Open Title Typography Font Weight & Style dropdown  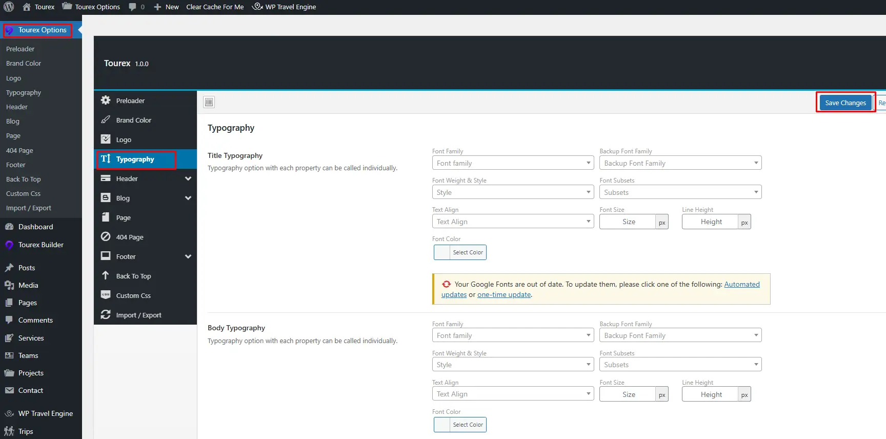(513, 192)
